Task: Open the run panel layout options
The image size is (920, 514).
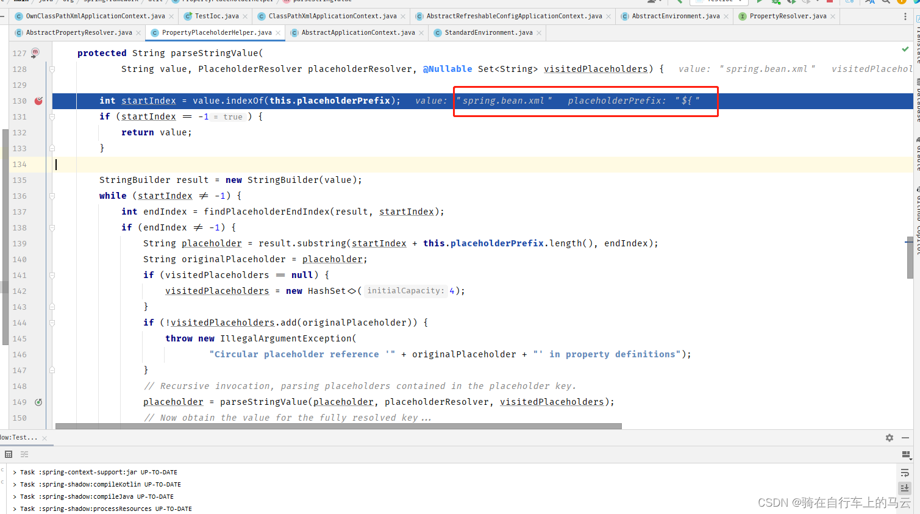Action: (x=905, y=454)
